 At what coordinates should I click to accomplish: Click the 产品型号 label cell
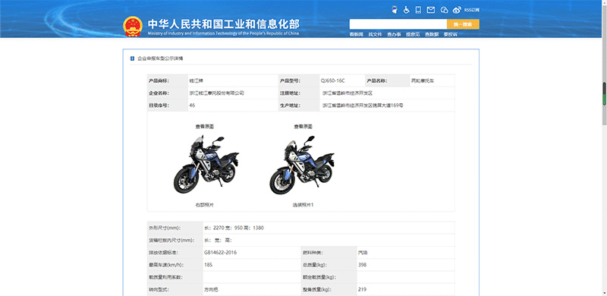(299, 81)
